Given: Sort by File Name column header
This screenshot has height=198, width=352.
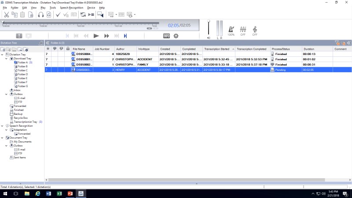Looking at the screenshot, I should click(82, 49).
